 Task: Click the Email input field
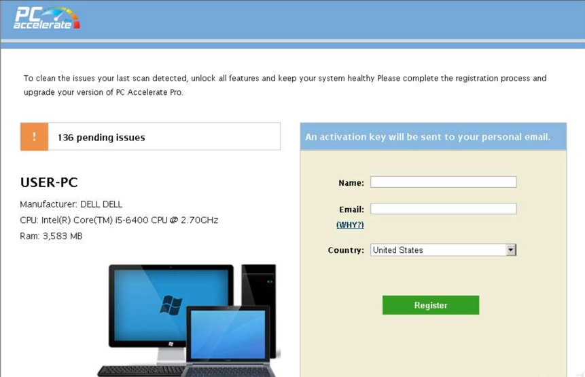[443, 208]
